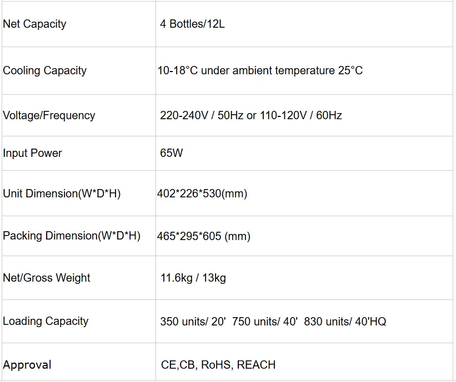
Task: Select the 10-18°C ambient temperature text
Action: click(x=260, y=71)
